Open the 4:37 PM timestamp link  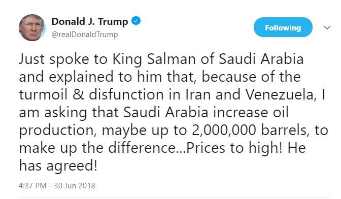(x=32, y=185)
